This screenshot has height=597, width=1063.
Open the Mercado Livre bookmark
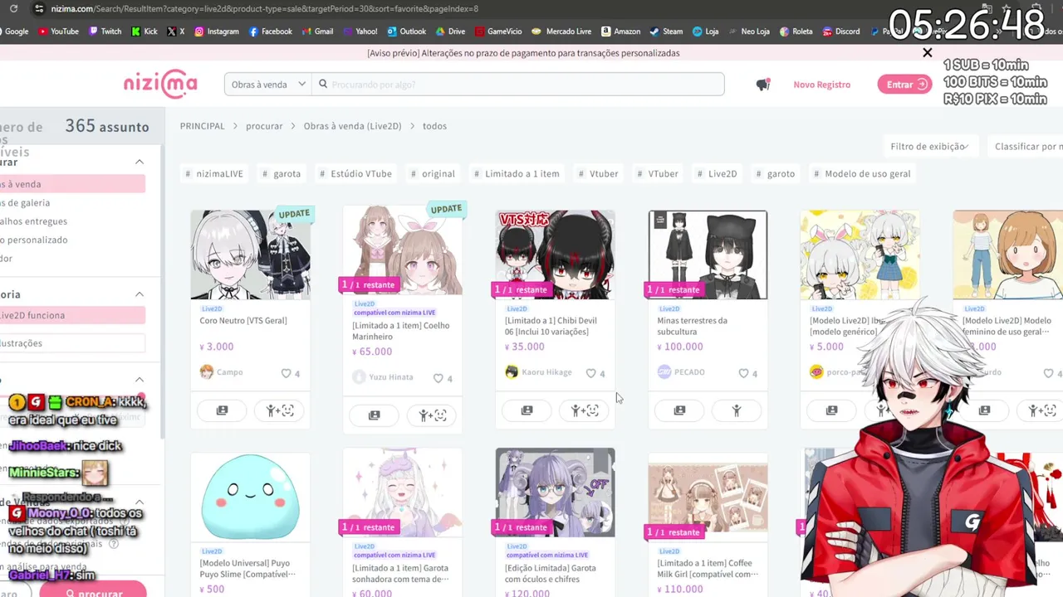coord(561,32)
